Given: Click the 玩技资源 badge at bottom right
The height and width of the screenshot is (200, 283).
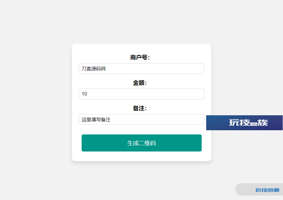Looking at the screenshot, I should pyautogui.click(x=259, y=190).
